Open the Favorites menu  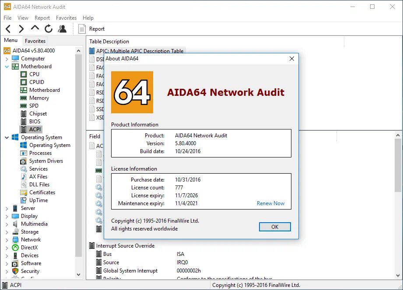(x=67, y=18)
